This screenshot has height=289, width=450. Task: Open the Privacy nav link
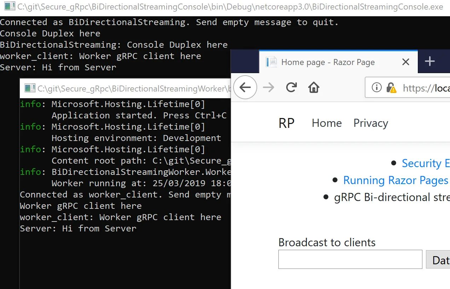coord(371,123)
